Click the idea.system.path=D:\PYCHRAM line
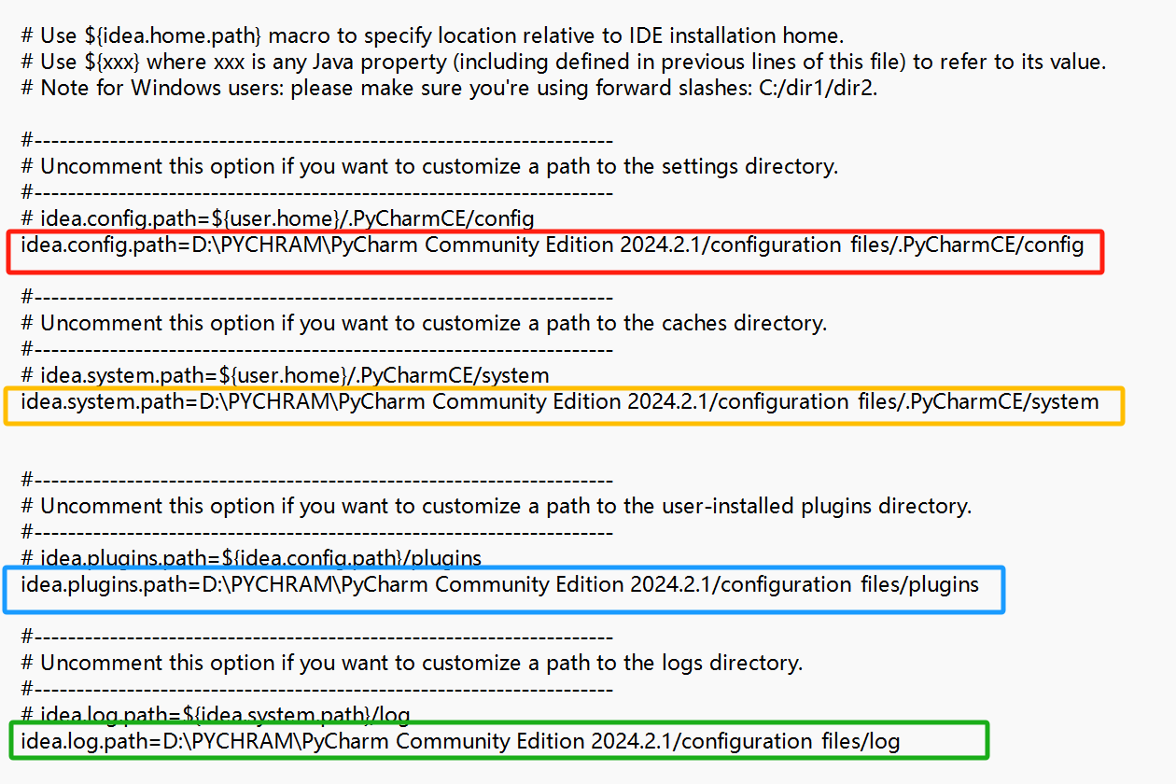1176x784 pixels. 560,402
